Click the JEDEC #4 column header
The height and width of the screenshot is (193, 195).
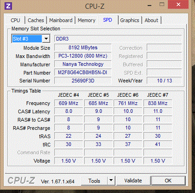click(x=69, y=95)
